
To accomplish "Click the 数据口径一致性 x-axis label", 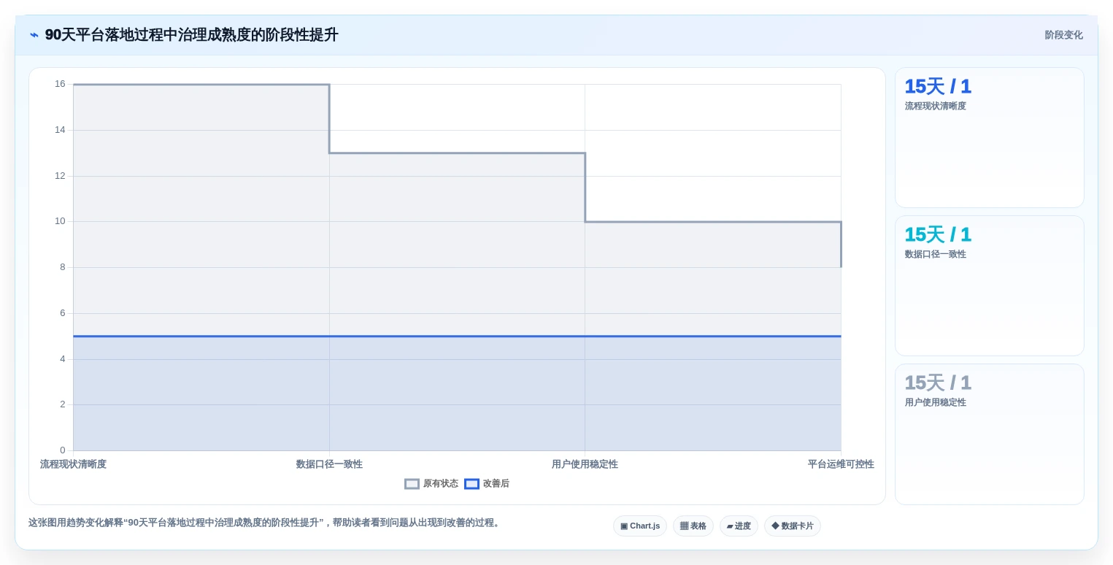I will click(329, 464).
